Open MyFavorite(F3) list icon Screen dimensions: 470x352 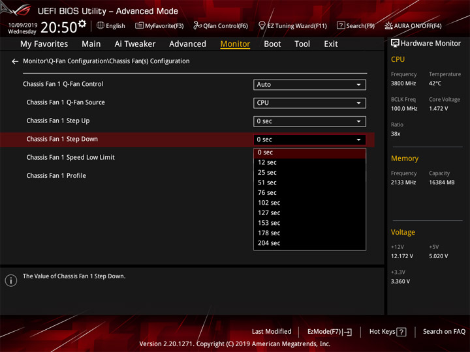tap(139, 25)
